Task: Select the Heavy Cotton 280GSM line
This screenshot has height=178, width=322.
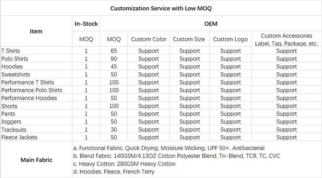Action: click(125, 164)
